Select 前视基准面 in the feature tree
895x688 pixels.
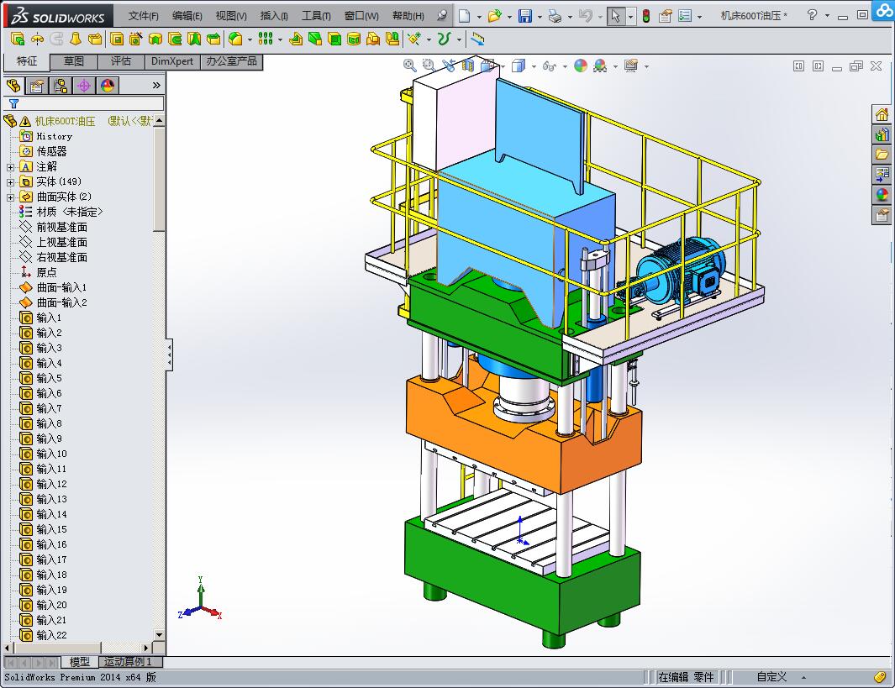pyautogui.click(x=61, y=228)
